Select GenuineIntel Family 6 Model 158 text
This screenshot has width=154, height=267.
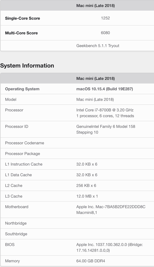(106, 126)
